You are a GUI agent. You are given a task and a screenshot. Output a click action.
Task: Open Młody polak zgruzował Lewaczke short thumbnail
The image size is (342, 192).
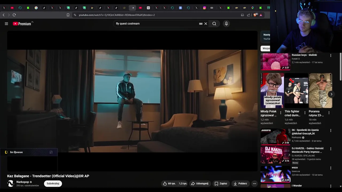pos(272,90)
